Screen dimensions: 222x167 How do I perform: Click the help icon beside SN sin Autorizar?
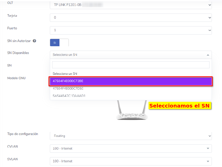34,41
